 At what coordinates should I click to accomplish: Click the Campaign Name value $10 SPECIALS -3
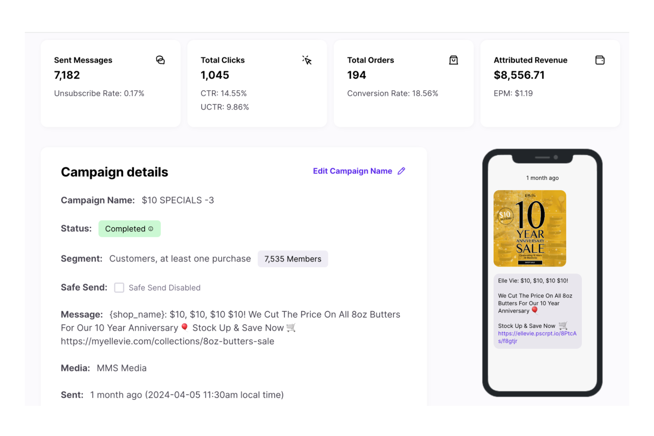pyautogui.click(x=178, y=200)
